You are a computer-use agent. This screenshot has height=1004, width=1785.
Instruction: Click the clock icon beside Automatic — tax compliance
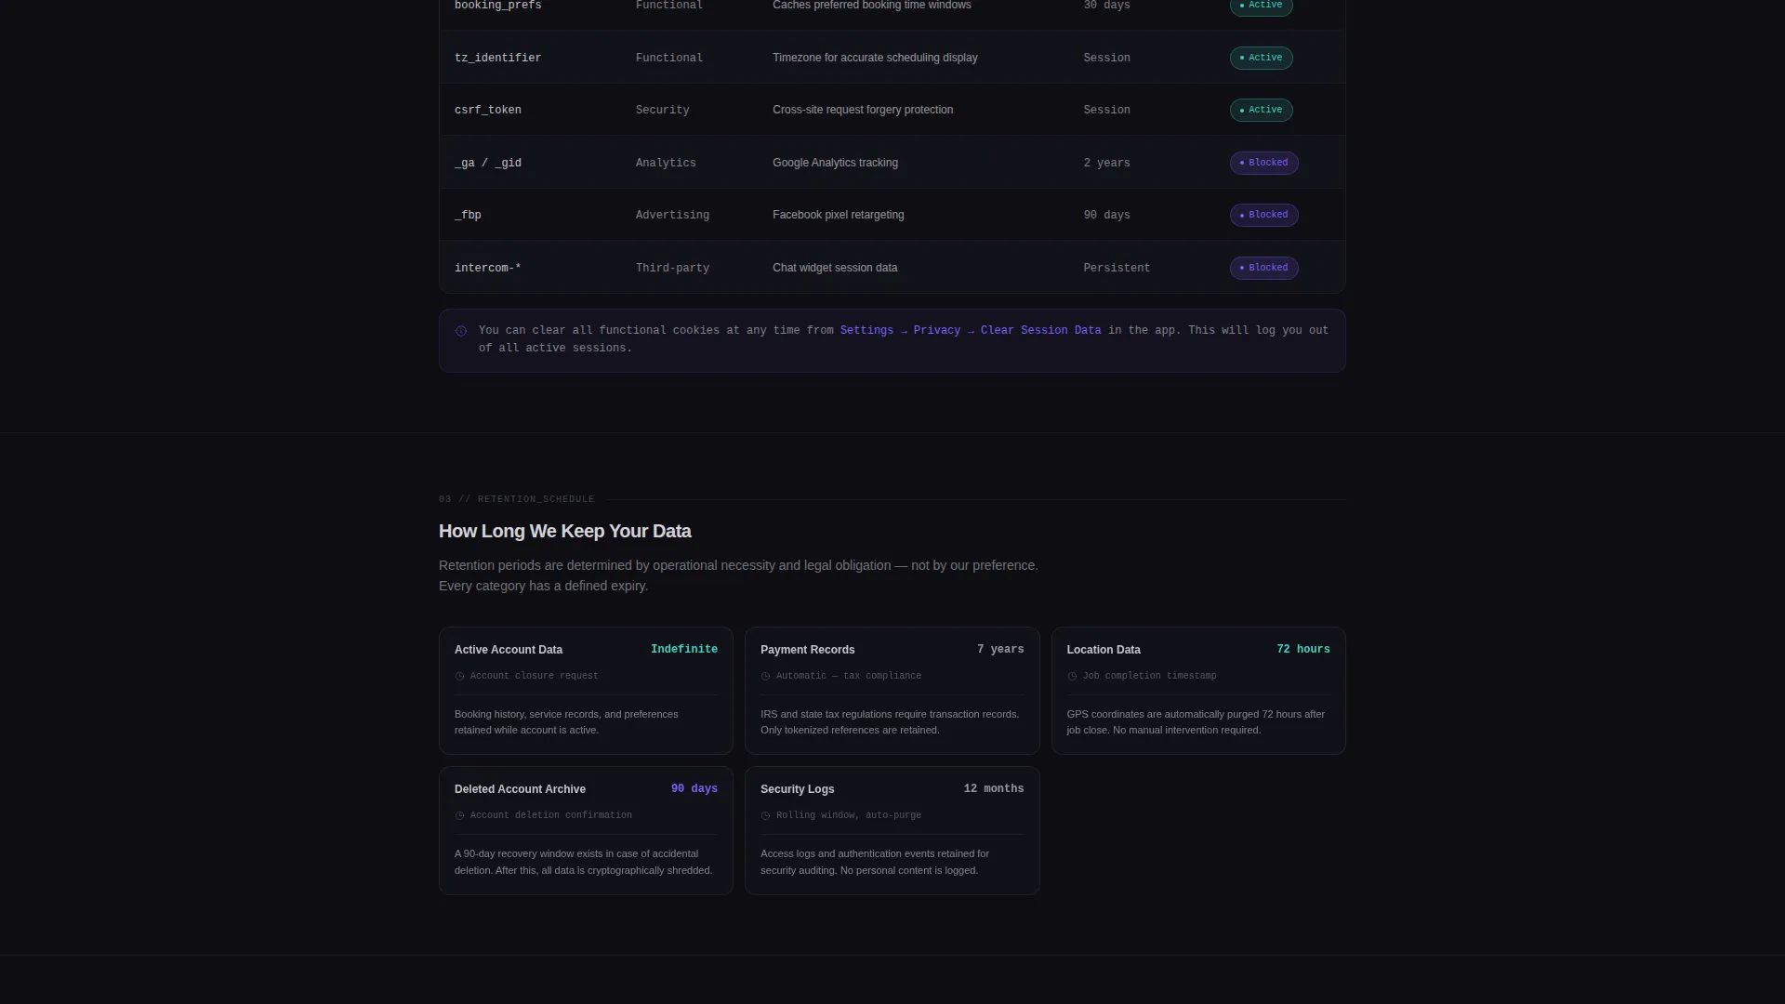point(765,677)
